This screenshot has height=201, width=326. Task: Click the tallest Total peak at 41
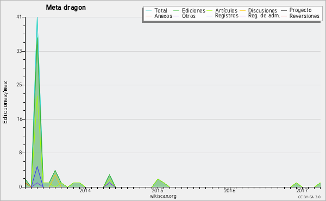click(37, 18)
